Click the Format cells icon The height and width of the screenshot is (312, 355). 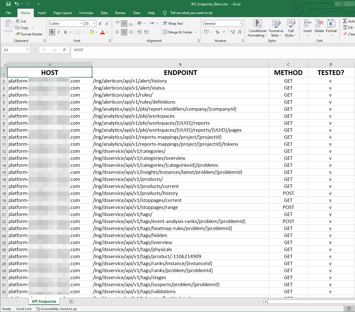(331, 23)
